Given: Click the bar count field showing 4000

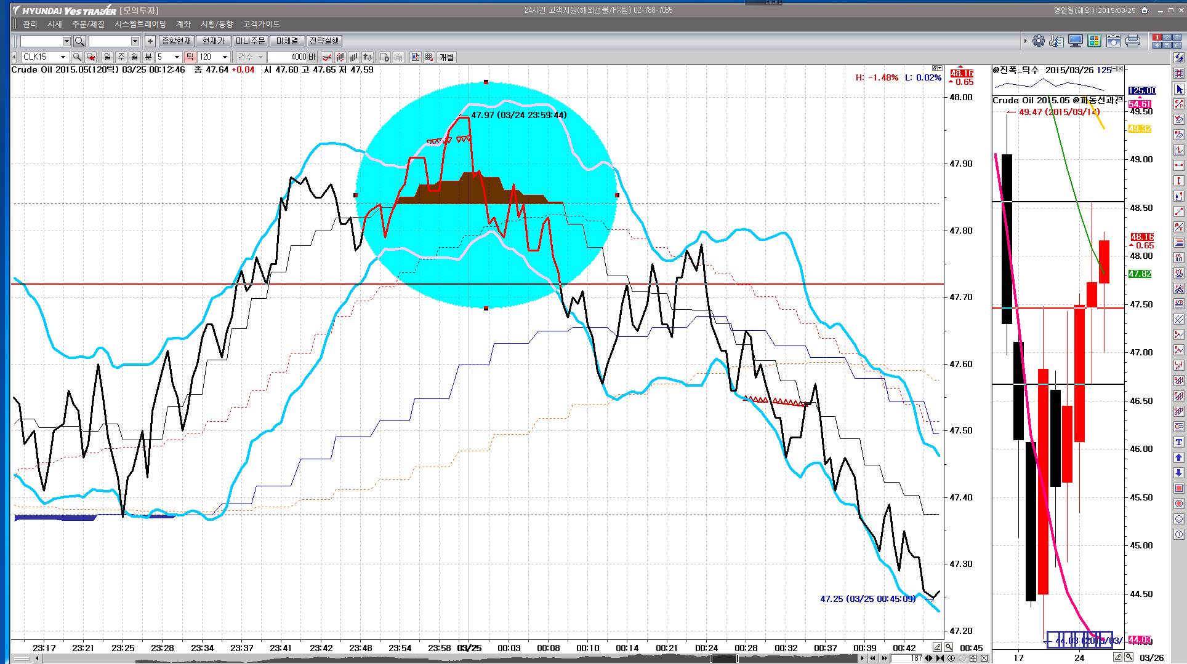Looking at the screenshot, I should (288, 57).
